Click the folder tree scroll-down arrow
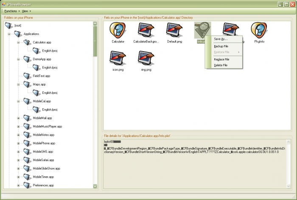 click(95, 186)
